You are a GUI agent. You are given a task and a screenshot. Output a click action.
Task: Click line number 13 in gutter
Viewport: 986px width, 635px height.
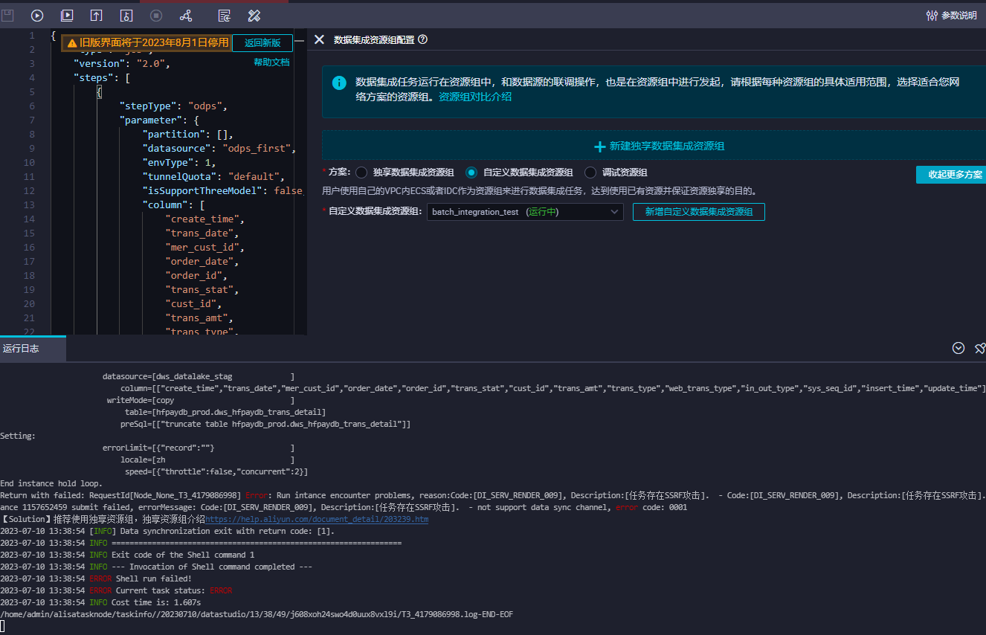tap(29, 205)
